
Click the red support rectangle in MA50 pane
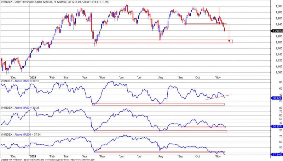(159, 131)
